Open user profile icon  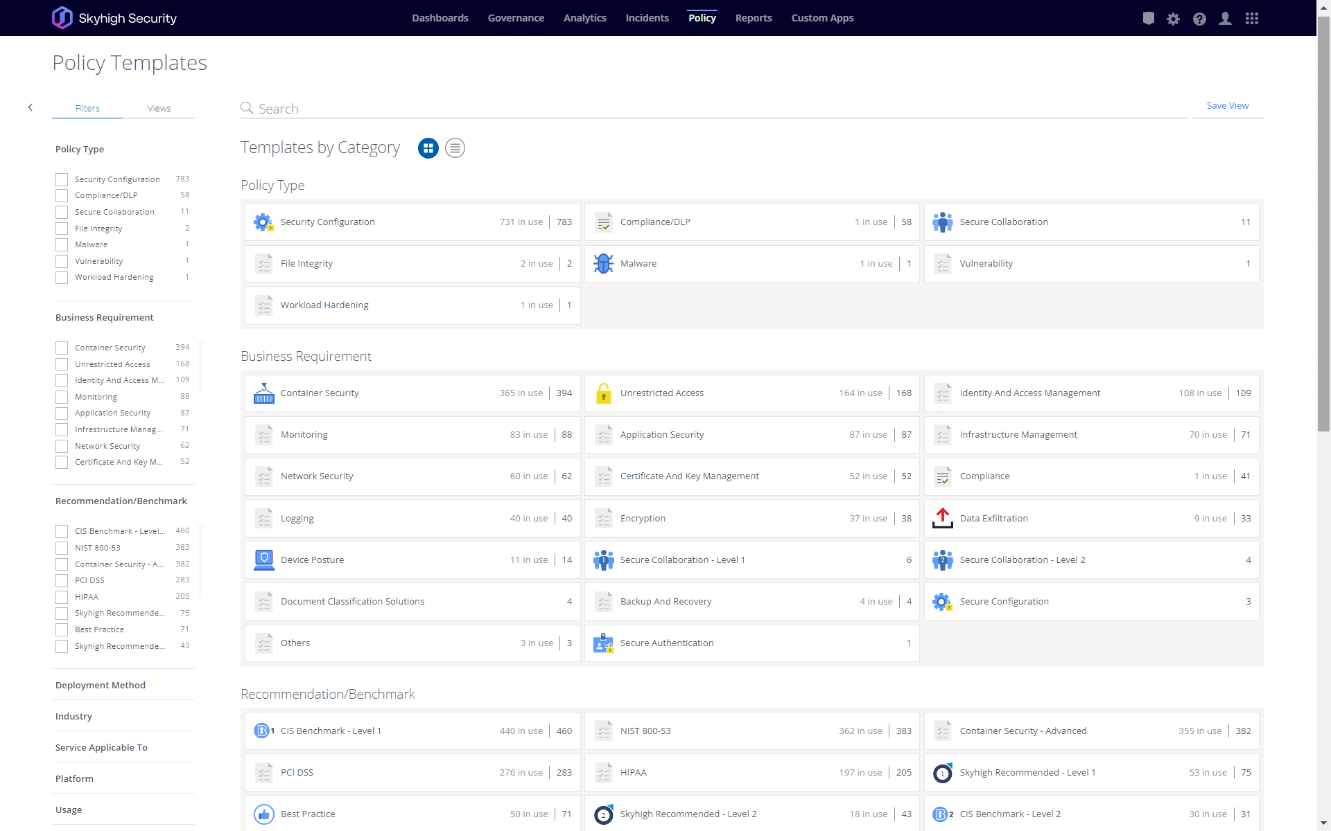pyautogui.click(x=1225, y=19)
